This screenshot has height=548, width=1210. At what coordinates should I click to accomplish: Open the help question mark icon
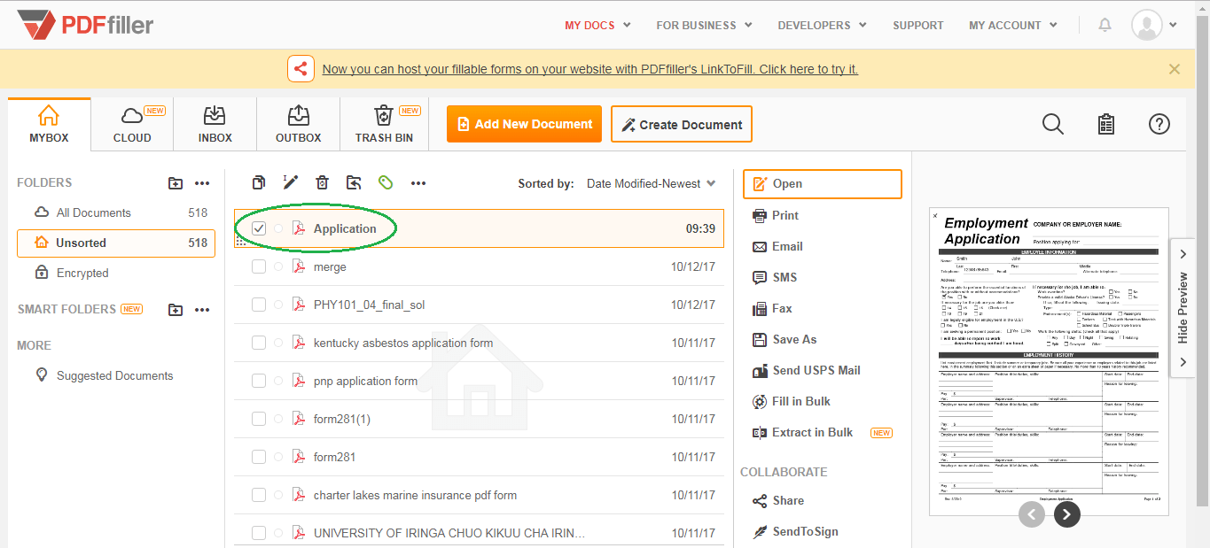pos(1159,124)
